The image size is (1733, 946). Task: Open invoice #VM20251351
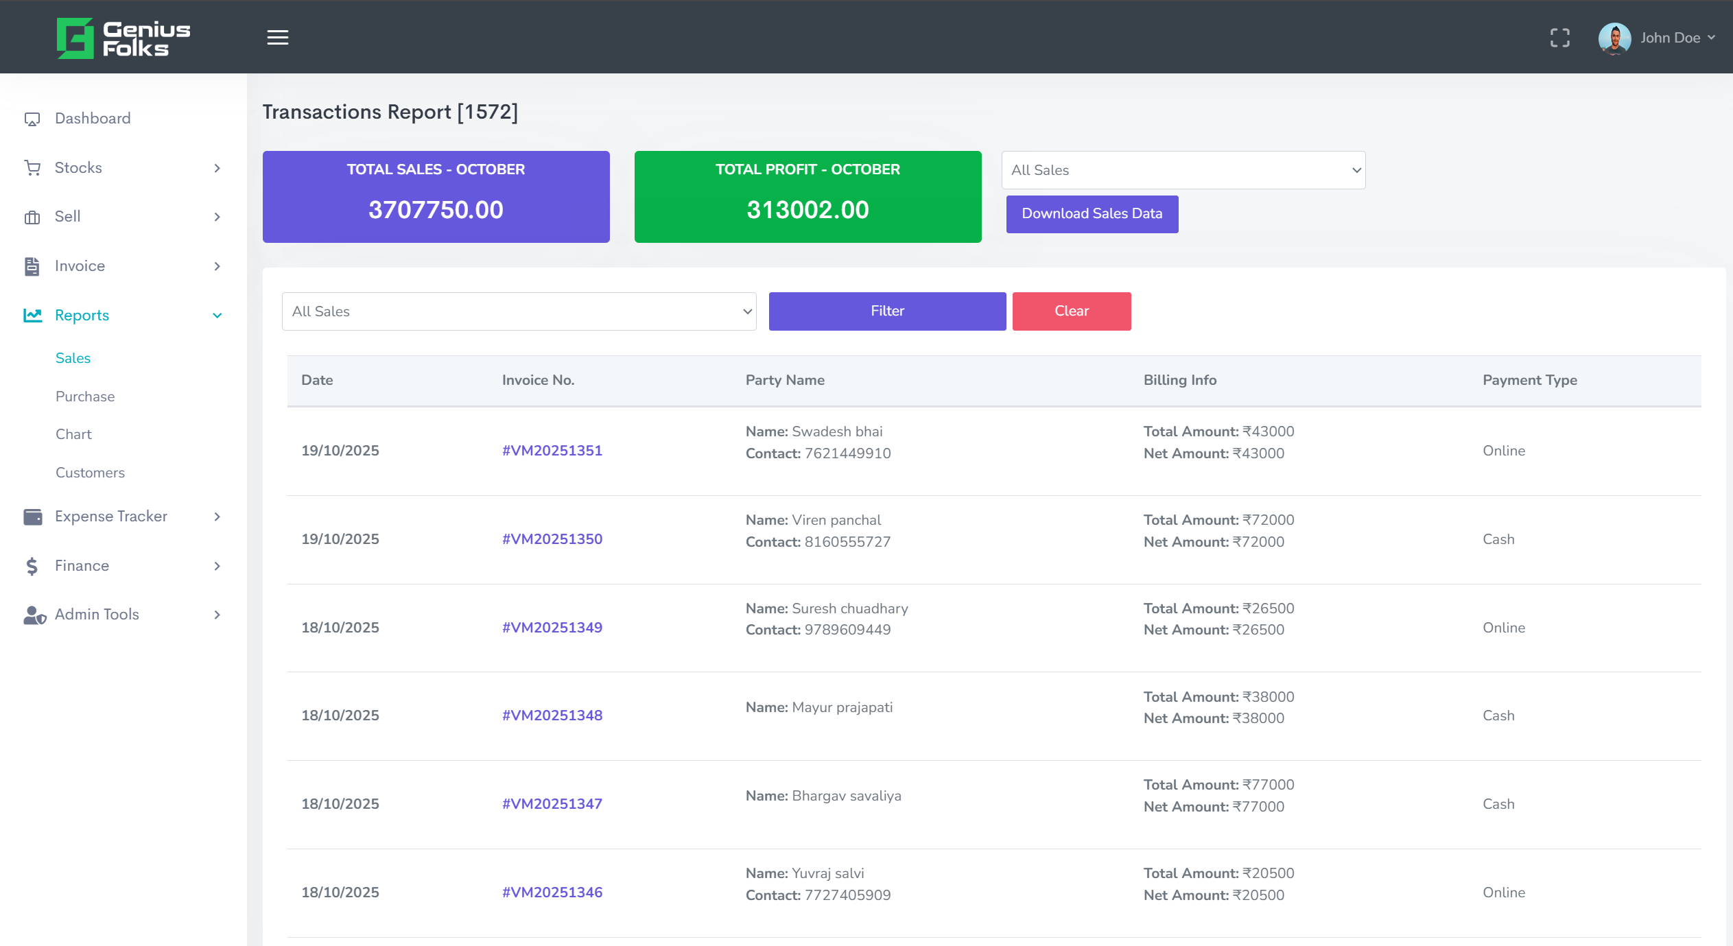coord(552,450)
